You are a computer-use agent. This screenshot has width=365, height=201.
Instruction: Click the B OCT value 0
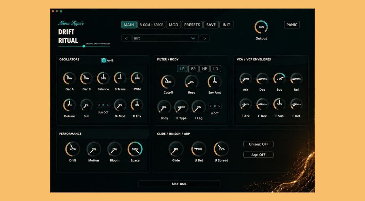[x=215, y=106]
